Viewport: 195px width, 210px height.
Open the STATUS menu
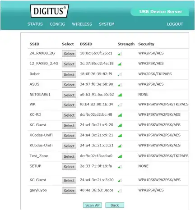coord(35,24)
